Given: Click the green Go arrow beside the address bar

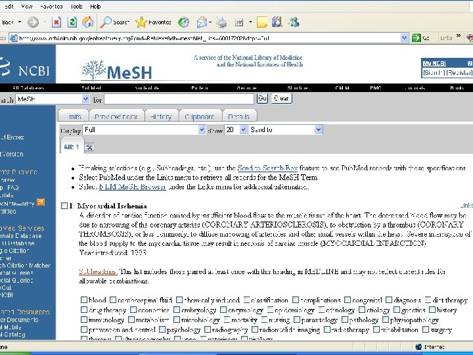Looking at the screenshot, I should point(417,37).
